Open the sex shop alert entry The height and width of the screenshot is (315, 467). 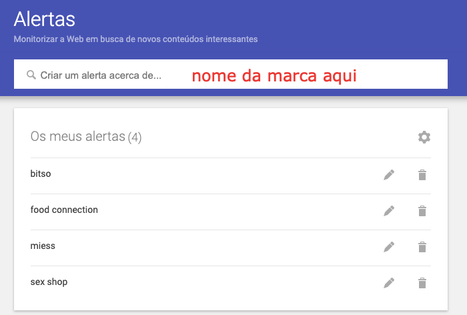pyautogui.click(x=49, y=282)
